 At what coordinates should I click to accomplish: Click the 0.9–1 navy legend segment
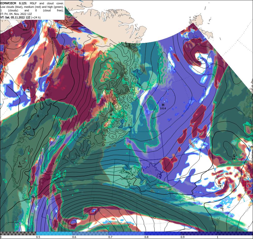pos(199,233)
